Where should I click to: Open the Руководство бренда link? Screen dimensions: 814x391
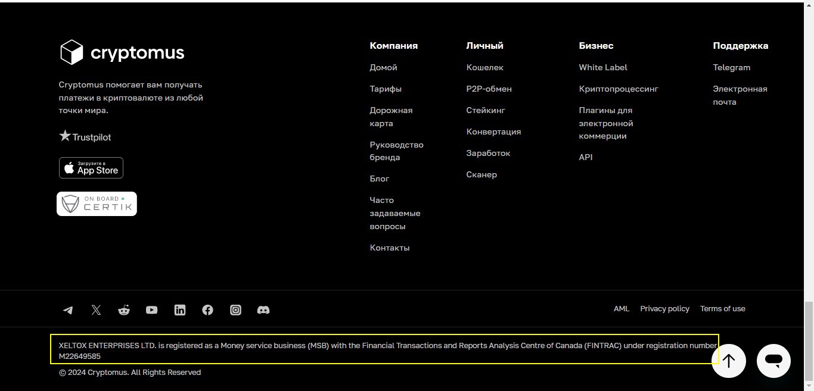[x=396, y=151]
